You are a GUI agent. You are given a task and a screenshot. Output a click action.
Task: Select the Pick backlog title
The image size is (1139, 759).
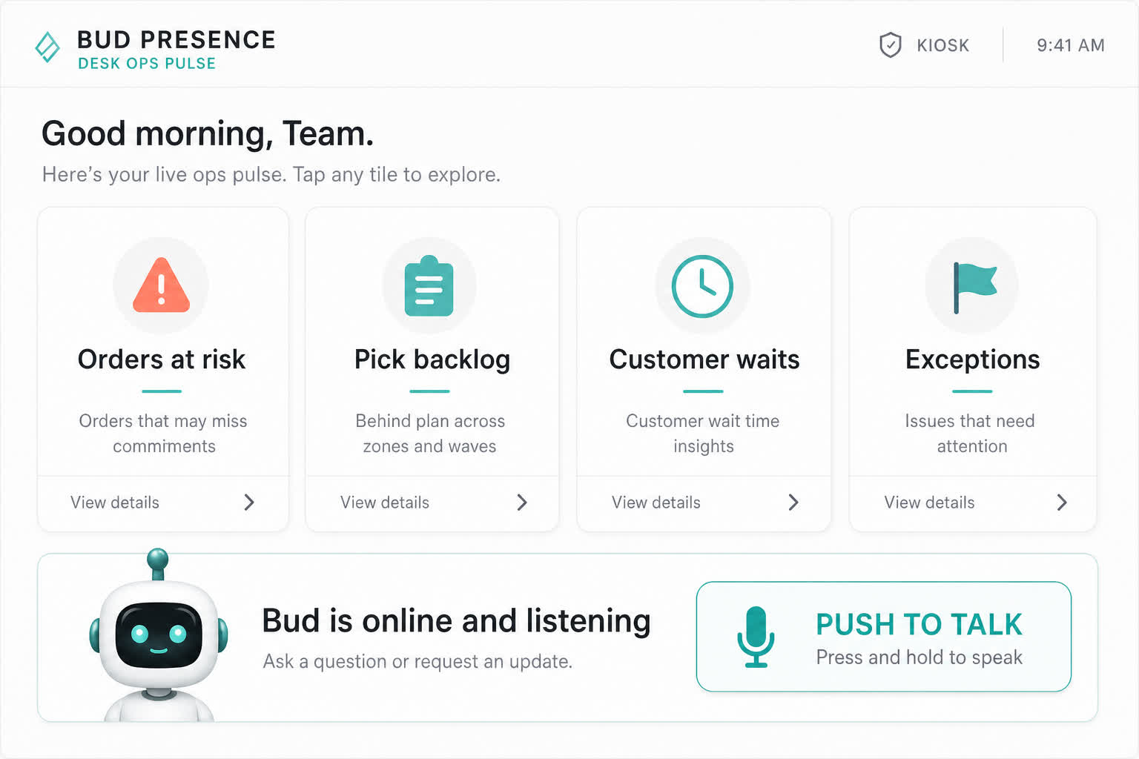click(432, 360)
